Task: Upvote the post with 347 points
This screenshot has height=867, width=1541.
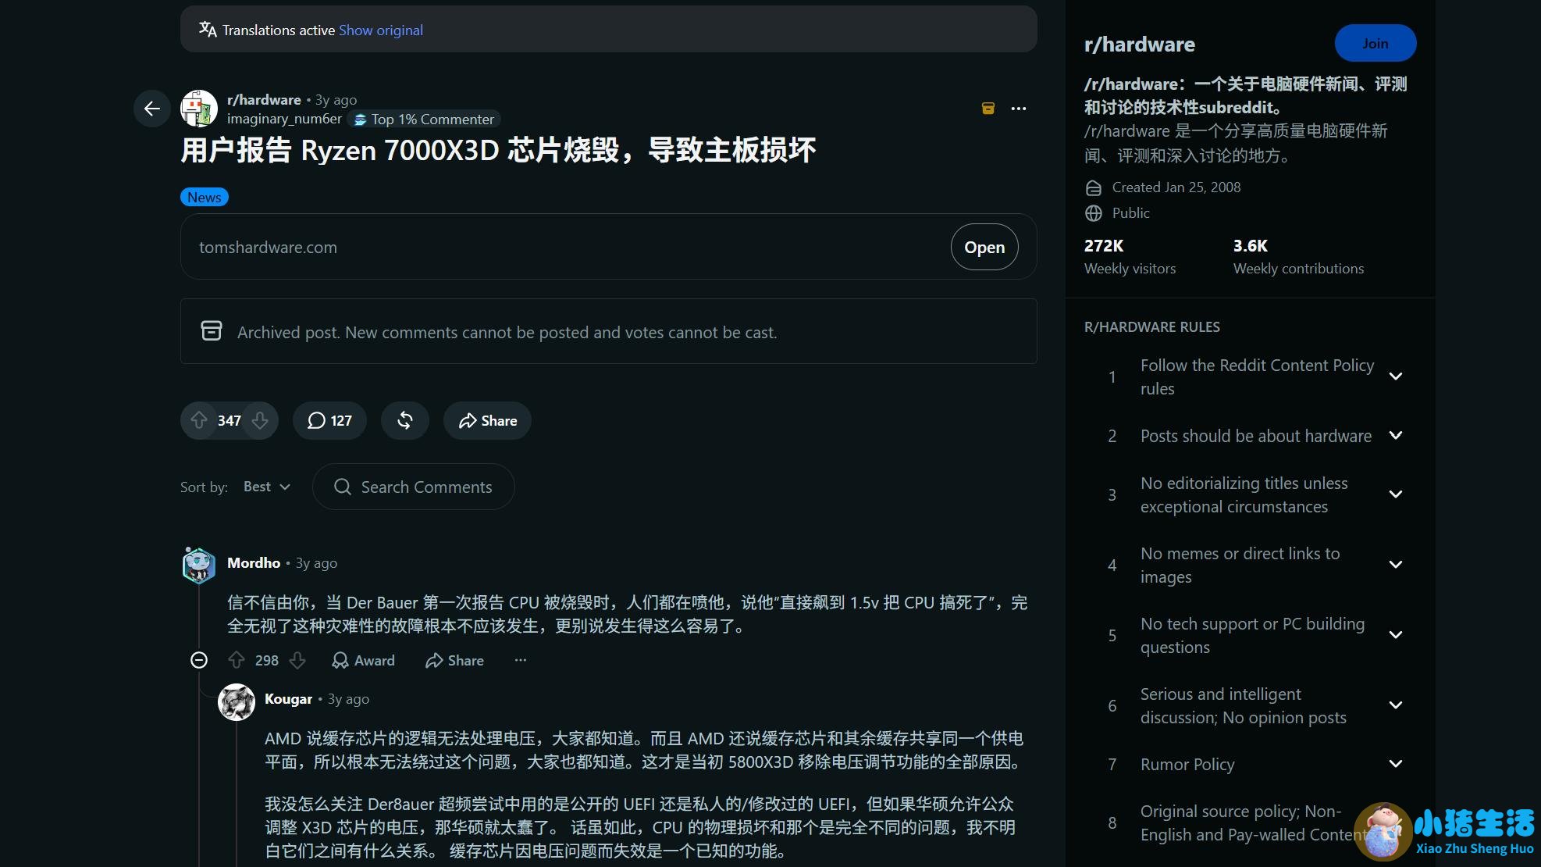Action: pos(199,420)
